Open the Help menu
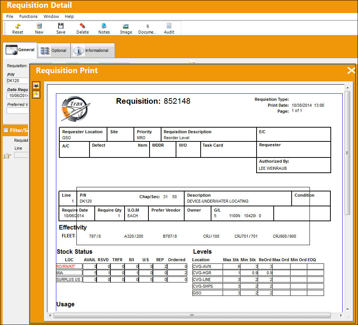Viewport: 358px width, 325px height. pos(69,16)
